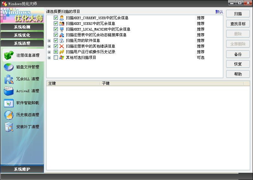Open the 历史痕迹清理 sidebar icon
The width and height of the screenshot is (253, 180).
pos(9,115)
